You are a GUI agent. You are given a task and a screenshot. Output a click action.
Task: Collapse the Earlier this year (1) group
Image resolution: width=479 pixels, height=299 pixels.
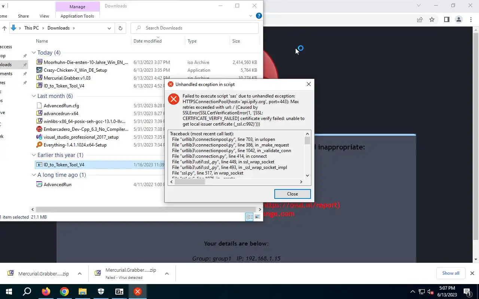(x=34, y=155)
